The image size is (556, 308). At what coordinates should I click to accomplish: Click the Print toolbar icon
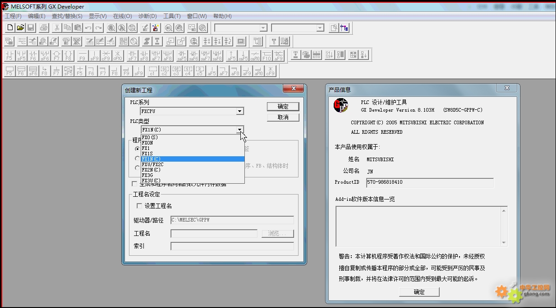pos(44,28)
